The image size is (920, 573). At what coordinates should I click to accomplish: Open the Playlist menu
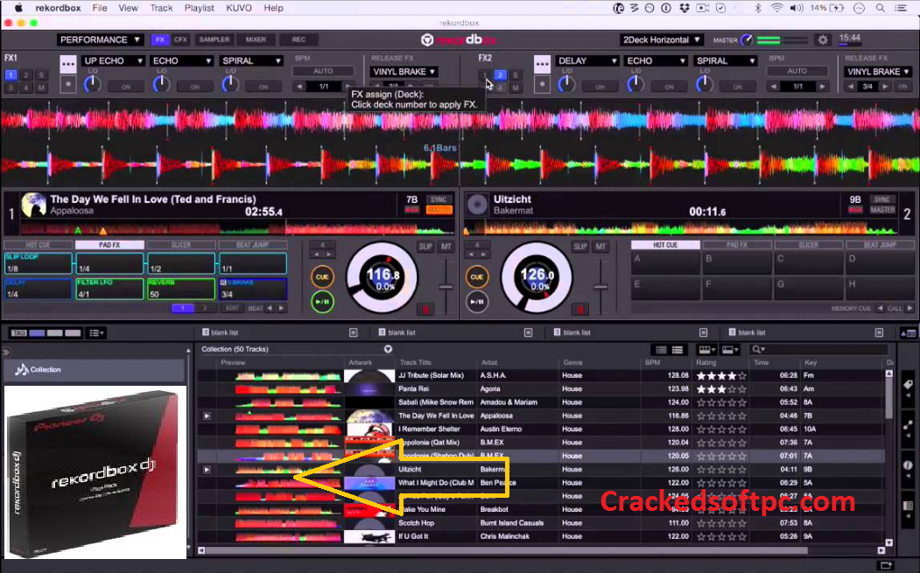pos(199,8)
